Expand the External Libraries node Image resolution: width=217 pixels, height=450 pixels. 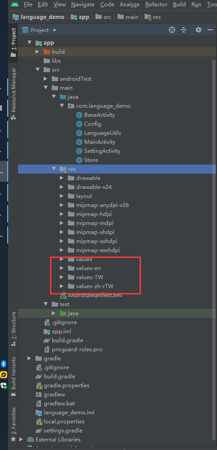click(21, 439)
